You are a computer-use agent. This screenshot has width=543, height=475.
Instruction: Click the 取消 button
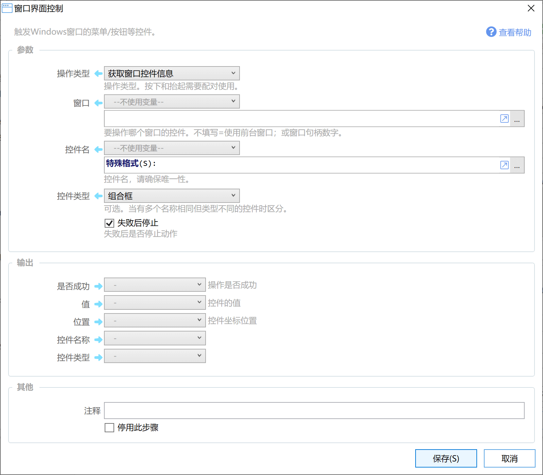pyautogui.click(x=509, y=458)
